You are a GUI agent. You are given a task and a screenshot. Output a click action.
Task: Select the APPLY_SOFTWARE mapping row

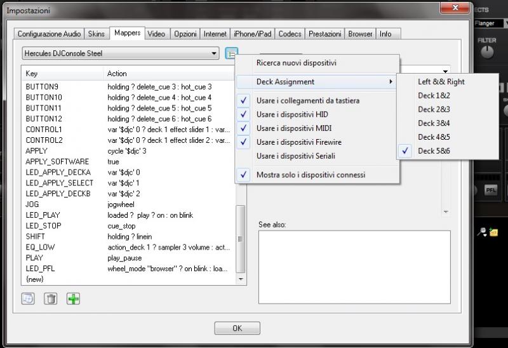point(128,162)
